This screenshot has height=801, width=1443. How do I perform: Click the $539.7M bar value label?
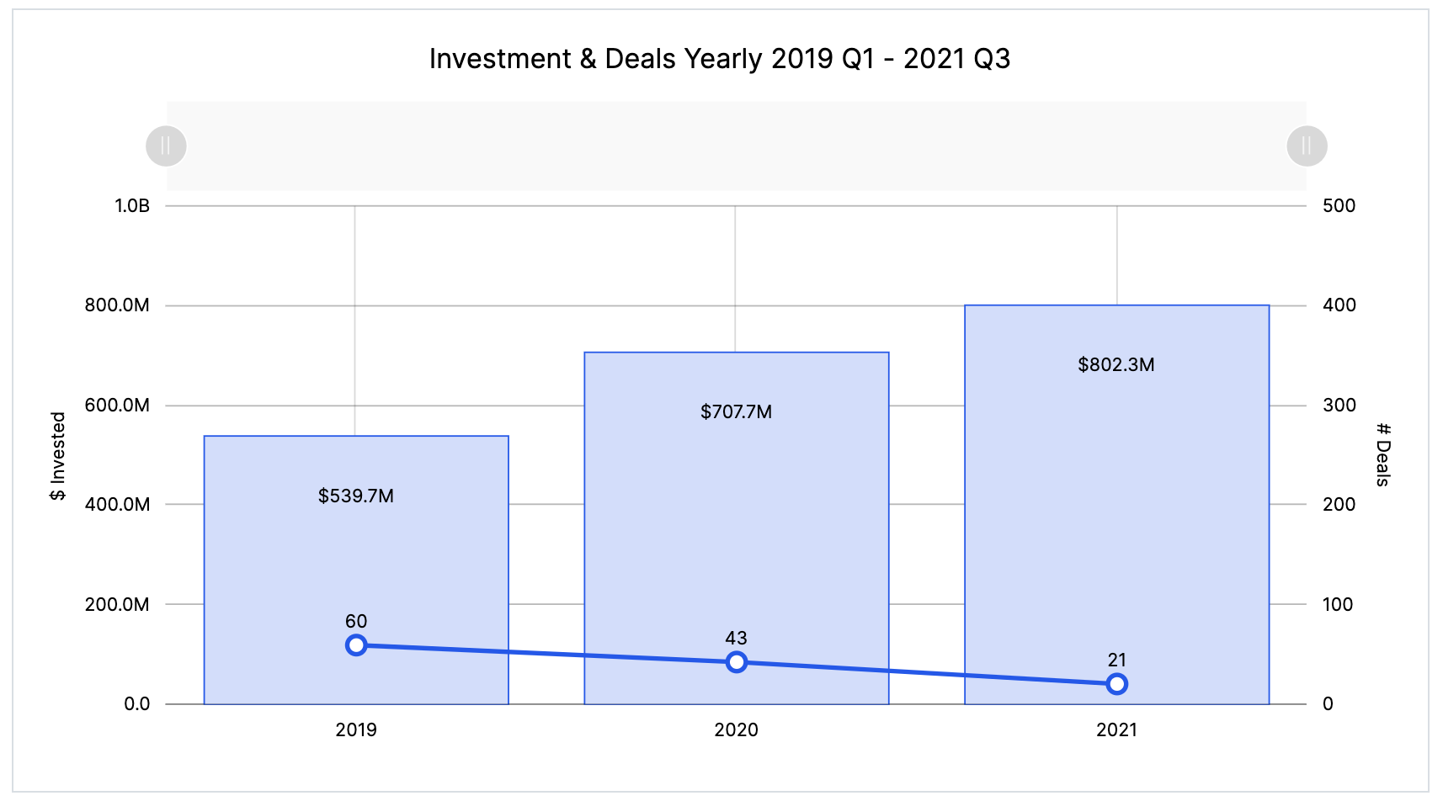(356, 496)
